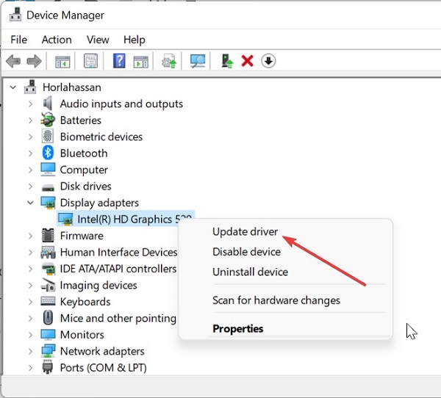Viewport: 441px width, 398px height.
Task: Select the Horlahassan label
Action: click(72, 87)
